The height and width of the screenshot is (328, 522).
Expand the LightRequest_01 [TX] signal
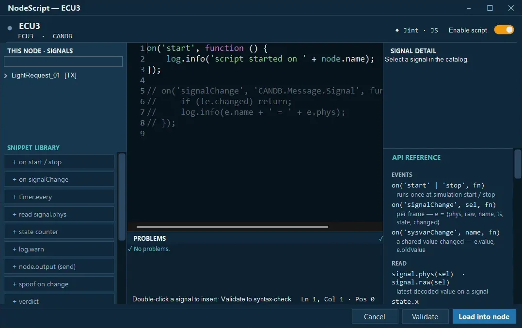click(5, 76)
